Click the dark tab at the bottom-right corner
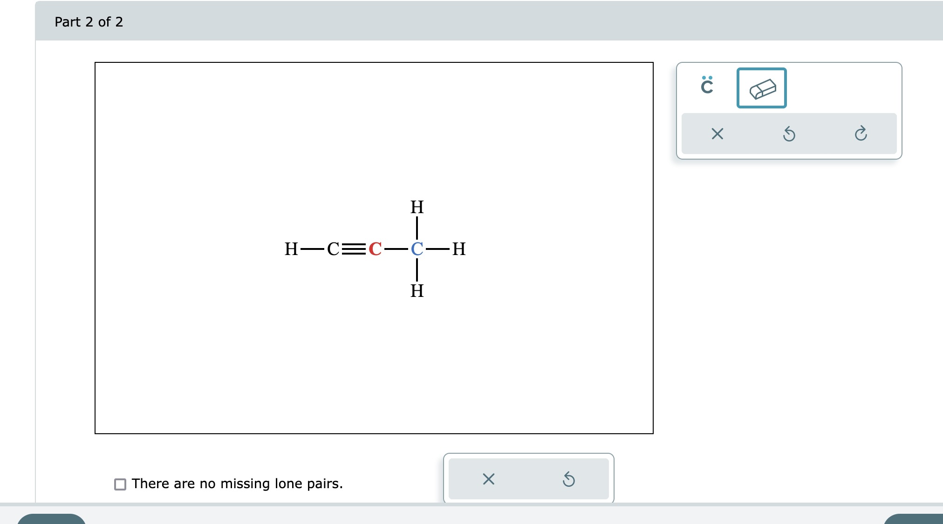Viewport: 943px width, 524px height. (x=913, y=519)
